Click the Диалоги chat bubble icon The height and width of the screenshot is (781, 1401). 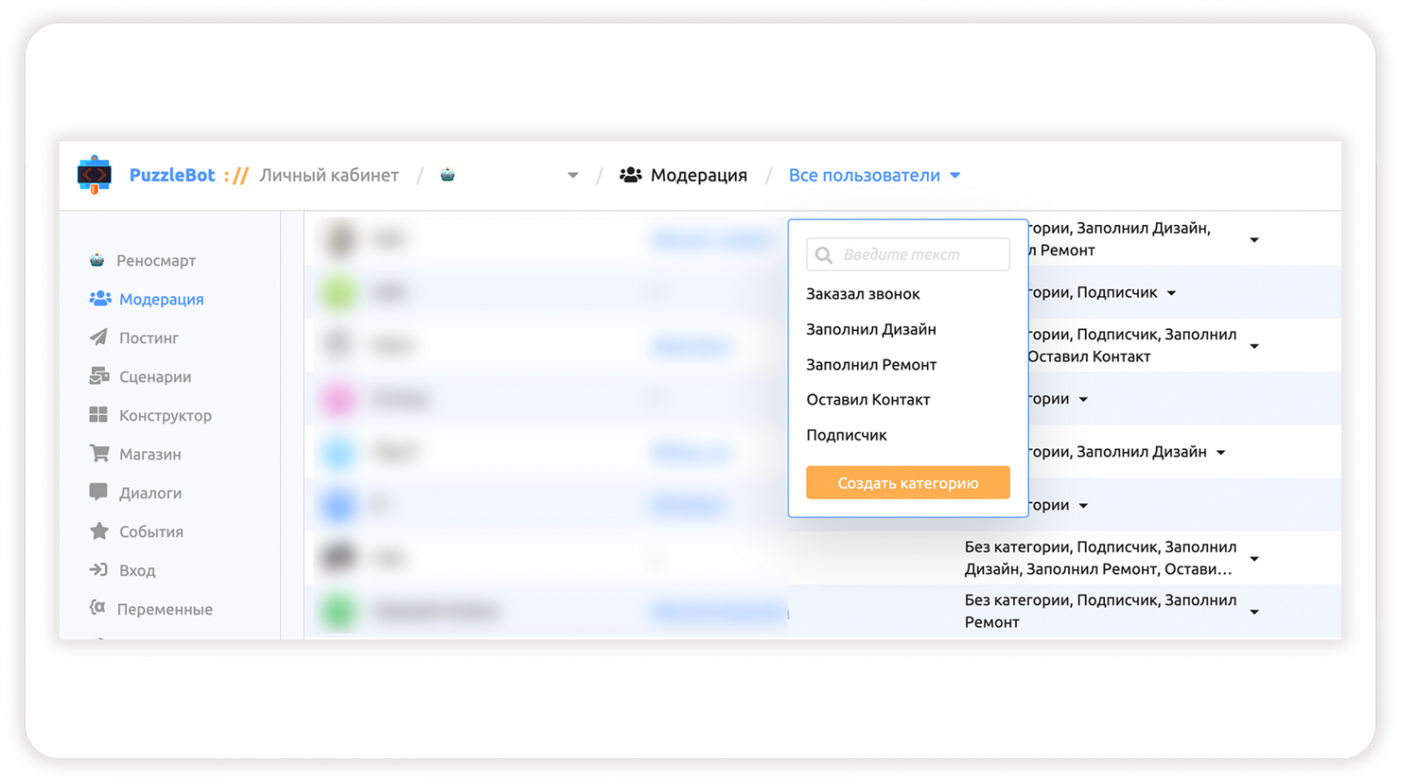click(x=98, y=492)
